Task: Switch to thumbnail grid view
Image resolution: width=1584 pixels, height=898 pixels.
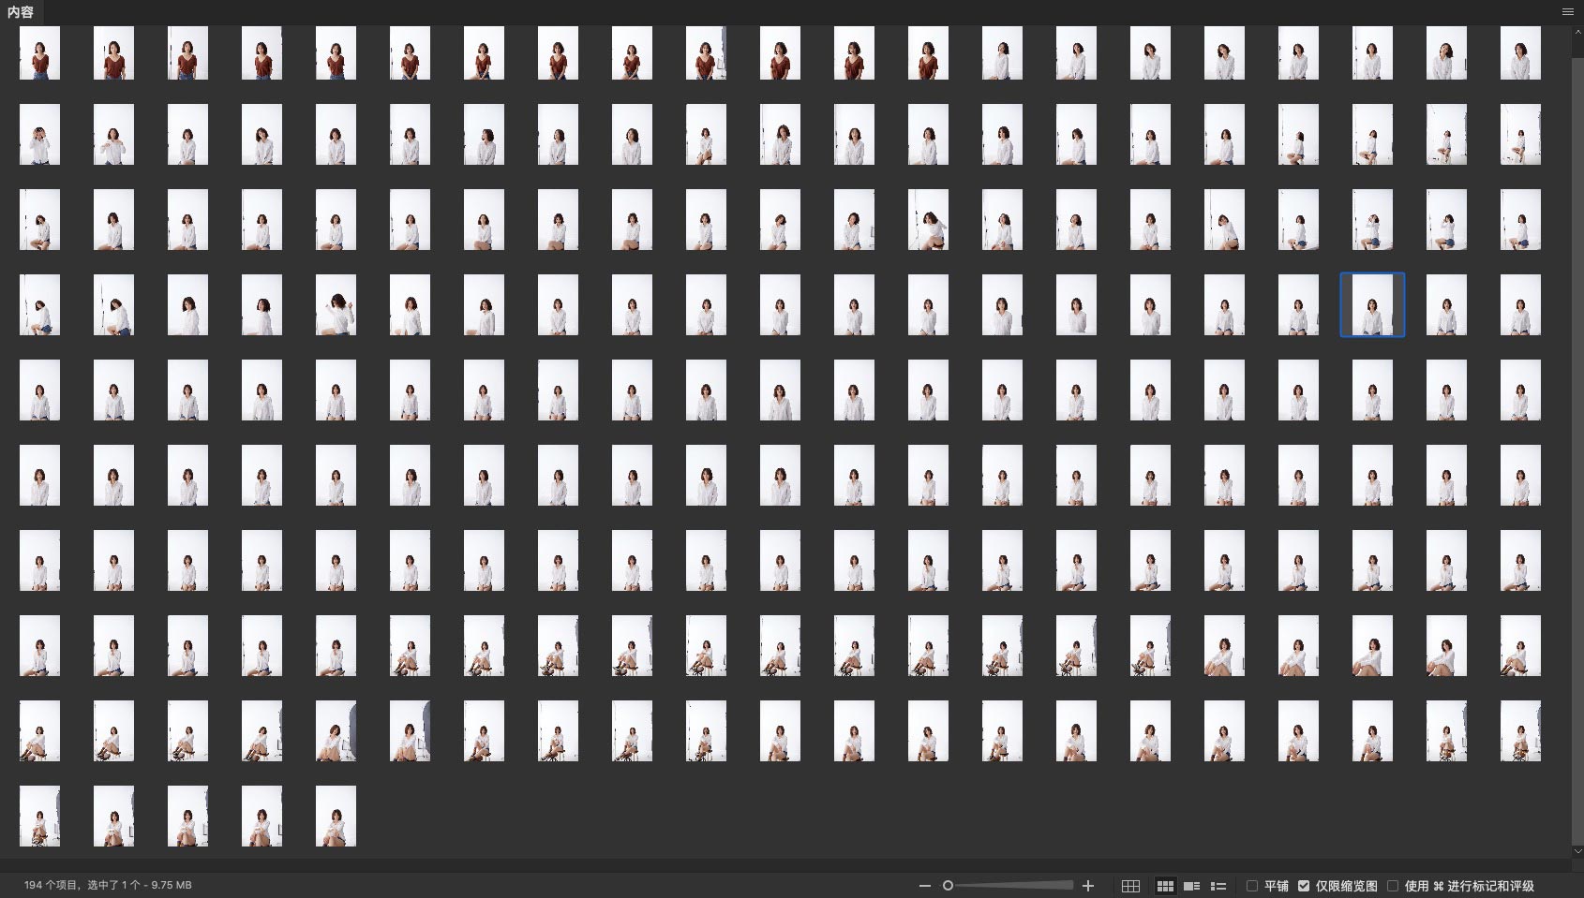Action: pyautogui.click(x=1165, y=886)
